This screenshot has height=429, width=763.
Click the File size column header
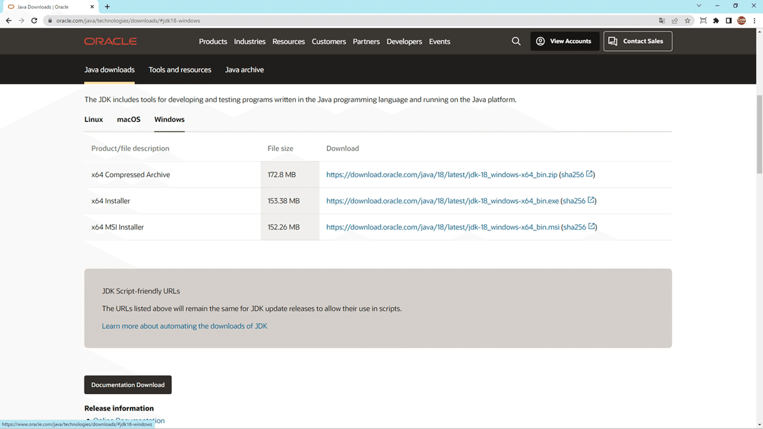[x=280, y=148]
